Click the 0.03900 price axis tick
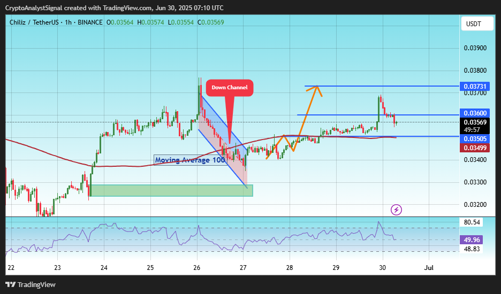Screen dimensions: 501x294 pos(475,48)
